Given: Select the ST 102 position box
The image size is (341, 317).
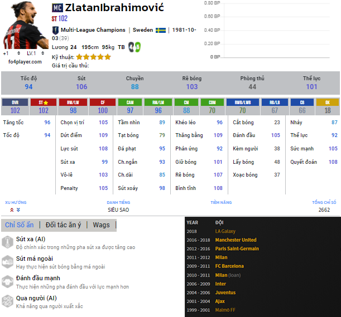Looking at the screenshot, I should click(44, 106).
